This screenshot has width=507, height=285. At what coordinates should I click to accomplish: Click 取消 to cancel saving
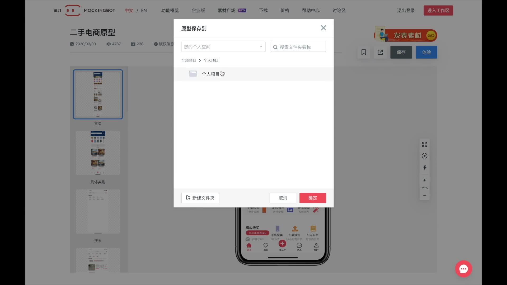click(283, 198)
